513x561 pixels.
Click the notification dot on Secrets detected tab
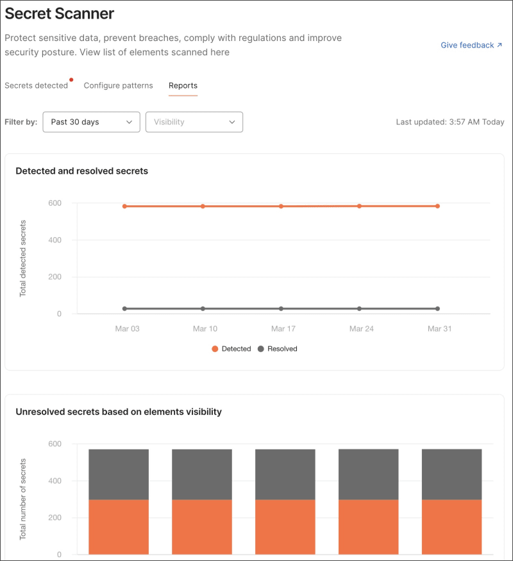tap(71, 80)
